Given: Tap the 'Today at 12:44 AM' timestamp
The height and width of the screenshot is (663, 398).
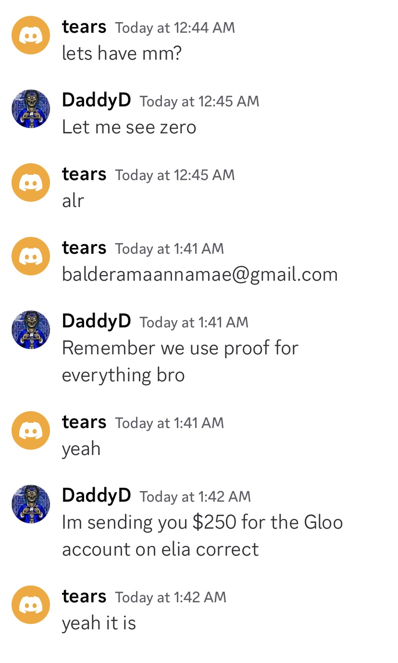Looking at the screenshot, I should point(175,27).
